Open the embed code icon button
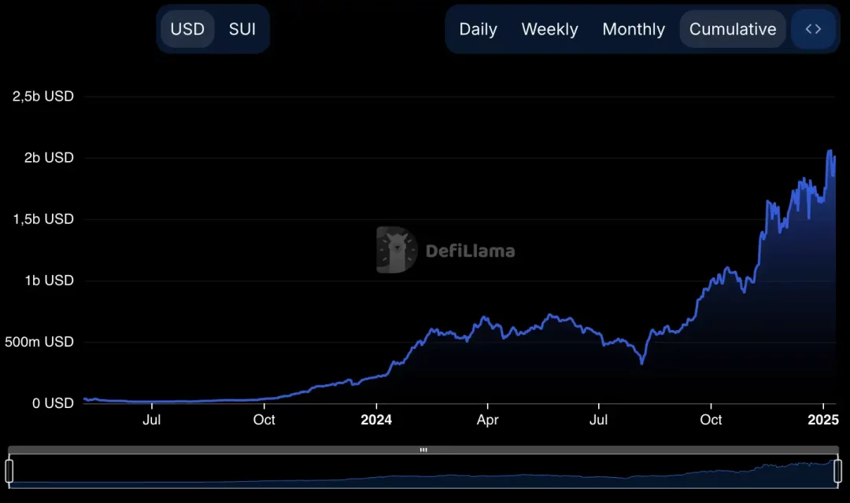The height and width of the screenshot is (503, 850). click(x=813, y=29)
